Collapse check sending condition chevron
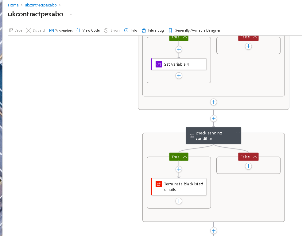302x236 pixels. [x=238, y=132]
